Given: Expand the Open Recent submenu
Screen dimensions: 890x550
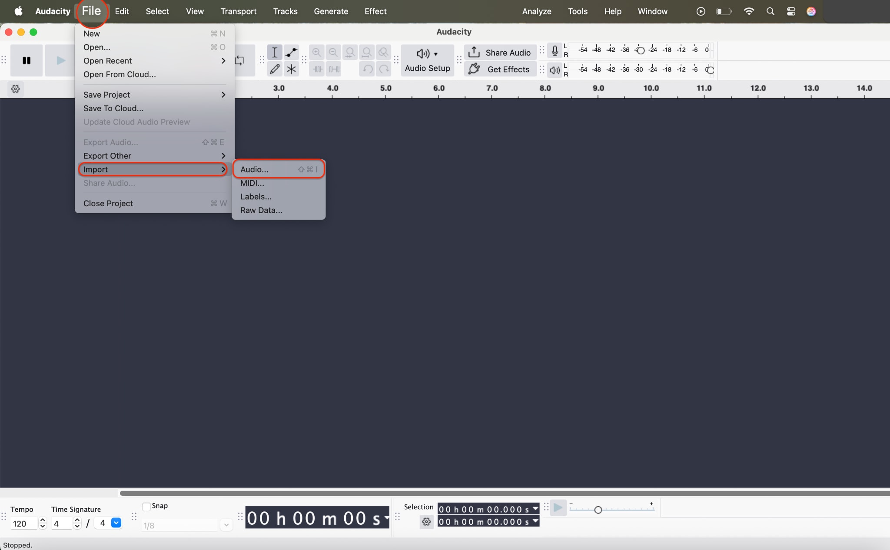Looking at the screenshot, I should click(154, 61).
